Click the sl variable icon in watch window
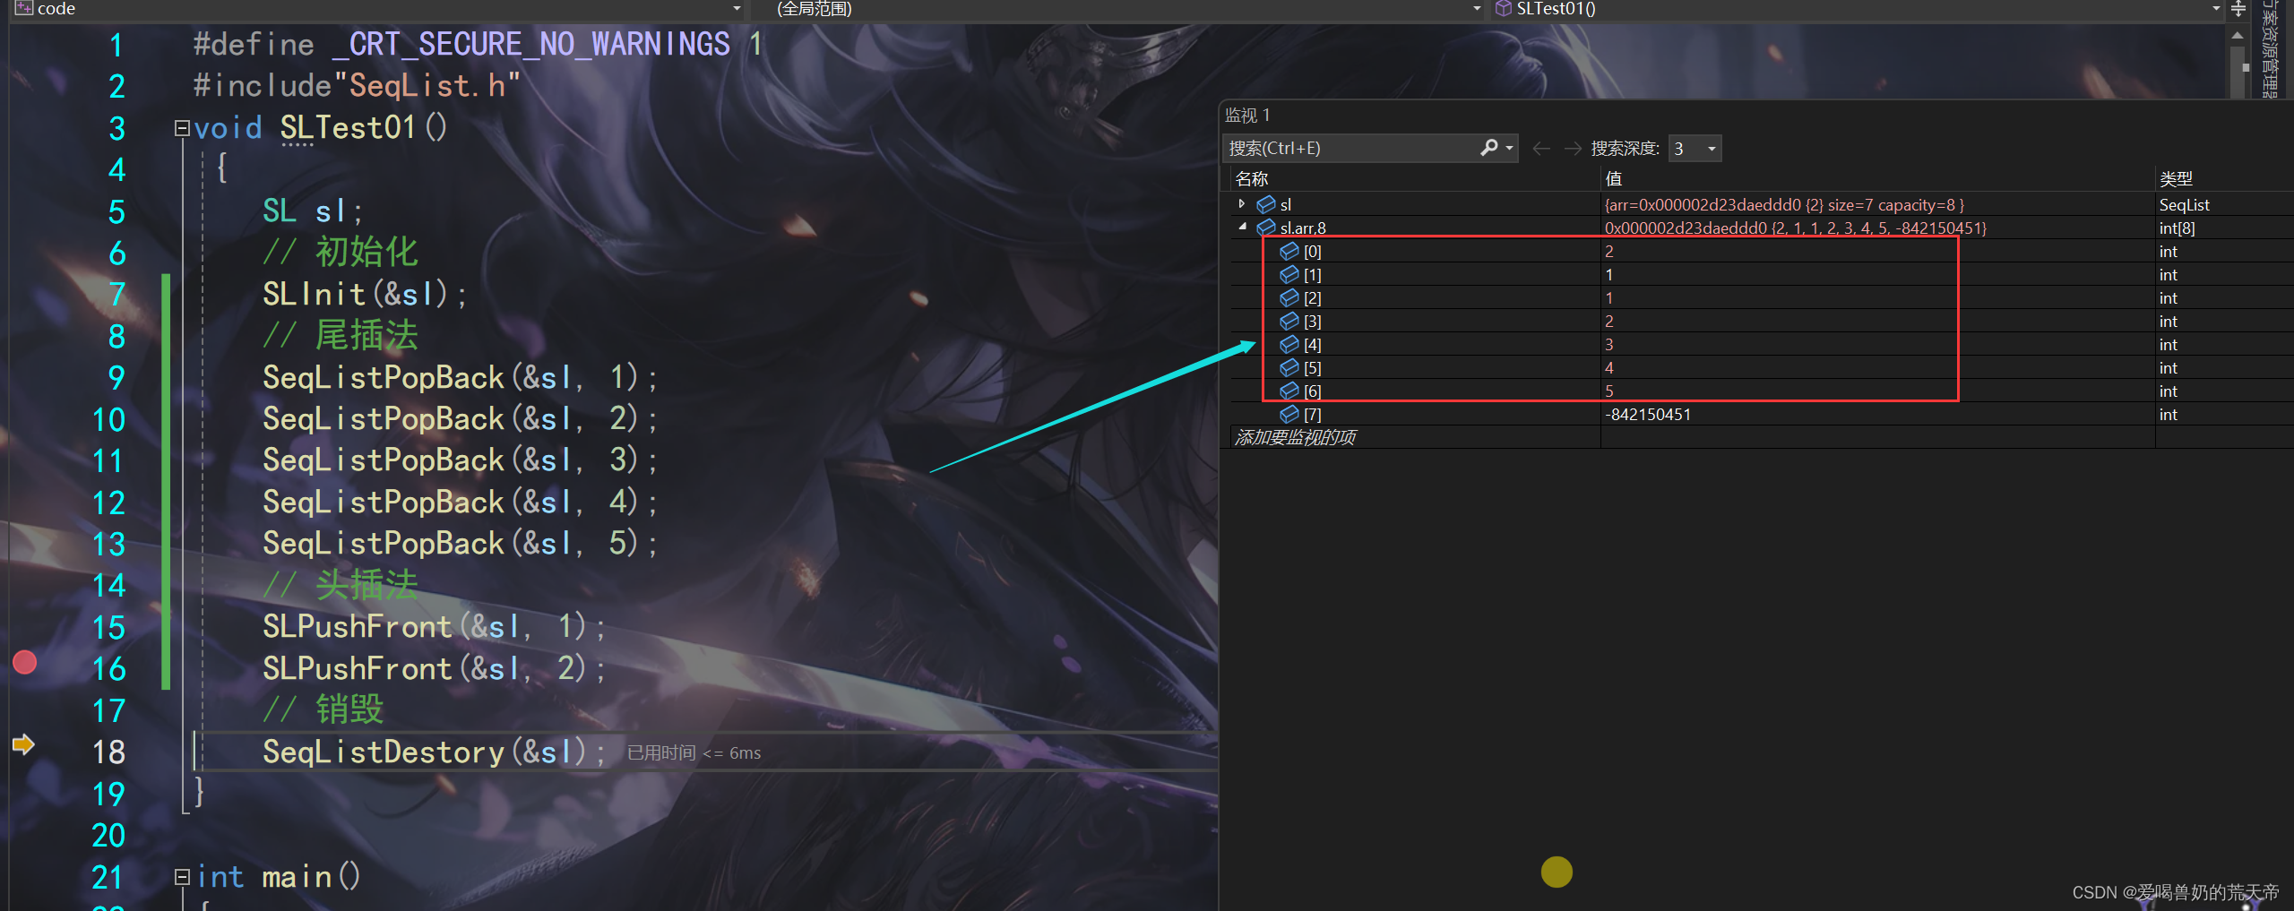Screen dimensions: 2294x911 point(1266,205)
